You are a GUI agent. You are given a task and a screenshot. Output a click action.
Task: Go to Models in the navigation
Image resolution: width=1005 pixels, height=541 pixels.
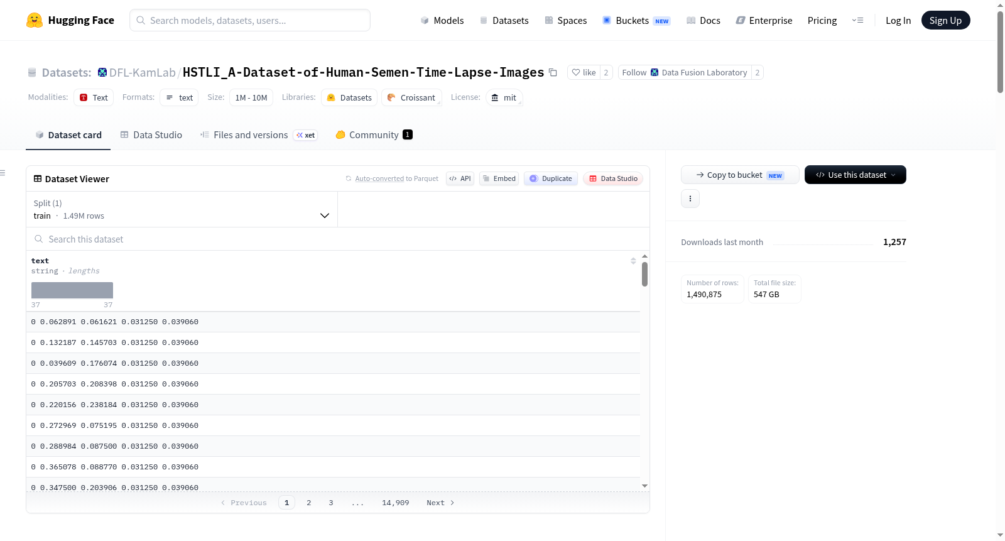click(x=442, y=21)
